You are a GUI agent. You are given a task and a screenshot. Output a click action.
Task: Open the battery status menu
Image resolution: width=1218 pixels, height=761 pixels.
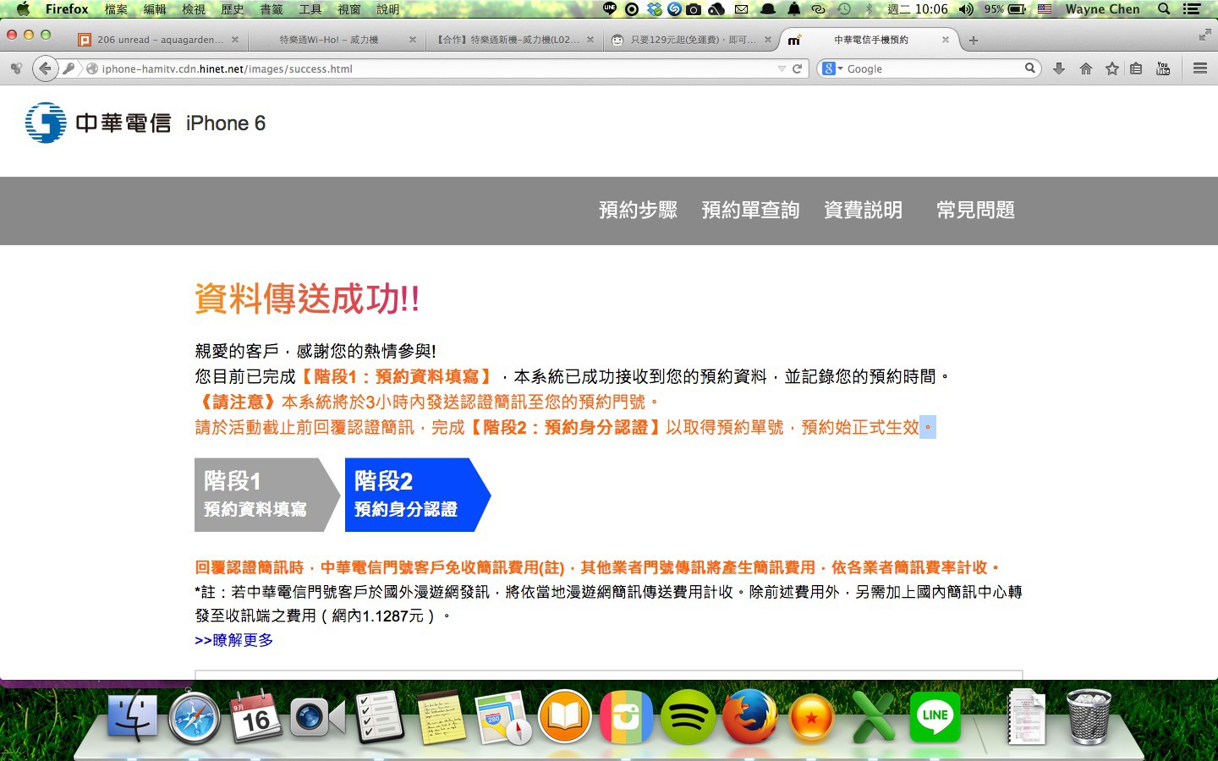coord(1005,9)
